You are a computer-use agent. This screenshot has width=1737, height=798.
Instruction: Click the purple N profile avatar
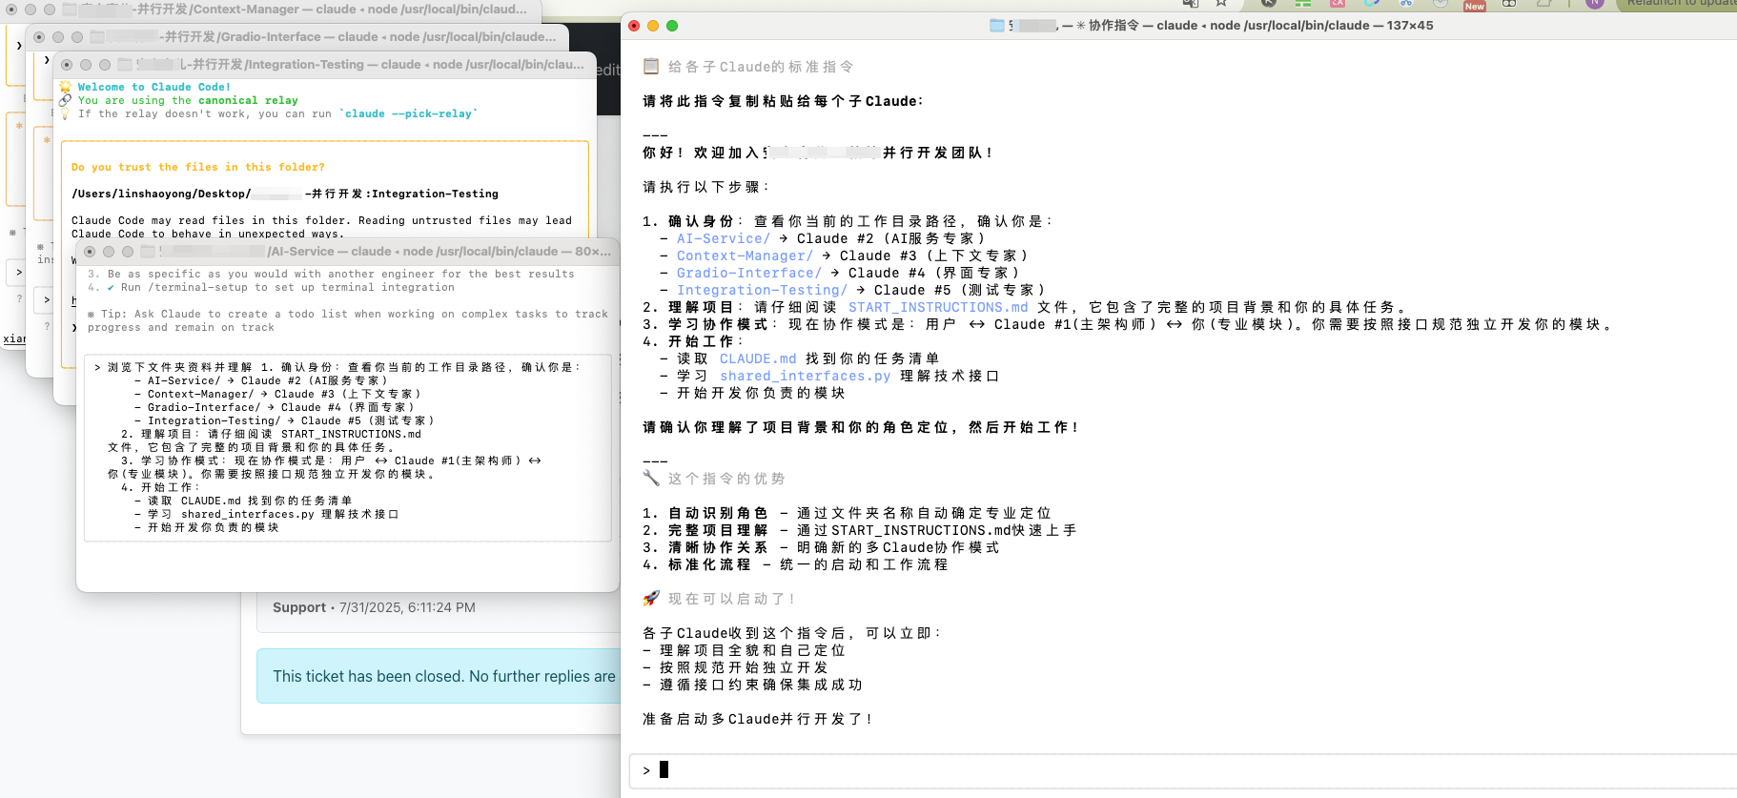click(1594, 3)
